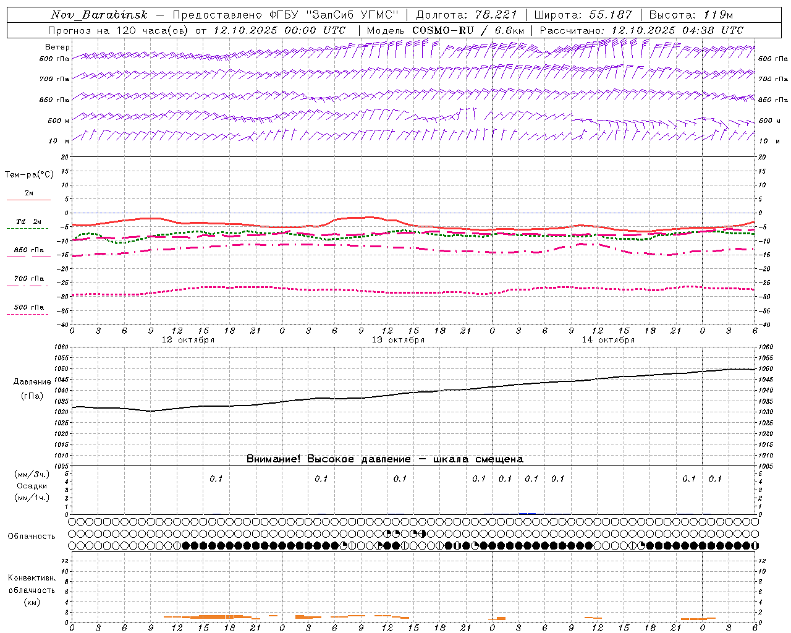This screenshot has height=633, width=791.
Task: Click the "(мм/1ч.)" precipitation unit label
Action: pyautogui.click(x=32, y=498)
